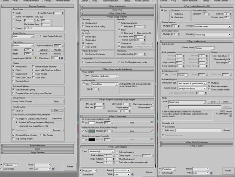This screenshot has width=235, height=177.
Task: Expand V-Ray Authorization rollout
Action: (x=117, y=6)
